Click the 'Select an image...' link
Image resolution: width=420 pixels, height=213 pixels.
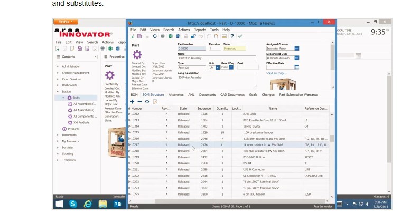(x=276, y=73)
